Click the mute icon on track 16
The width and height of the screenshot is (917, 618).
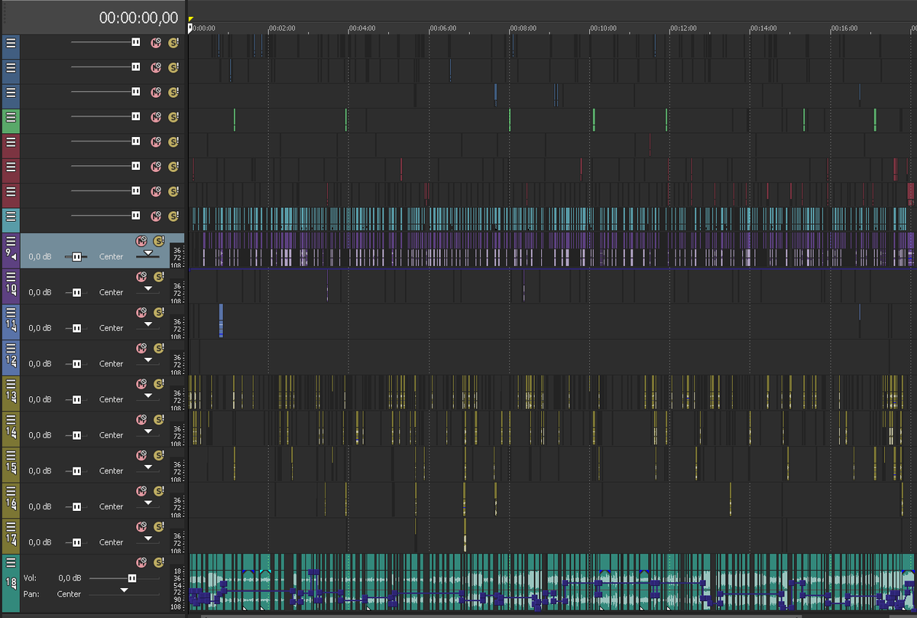(141, 490)
